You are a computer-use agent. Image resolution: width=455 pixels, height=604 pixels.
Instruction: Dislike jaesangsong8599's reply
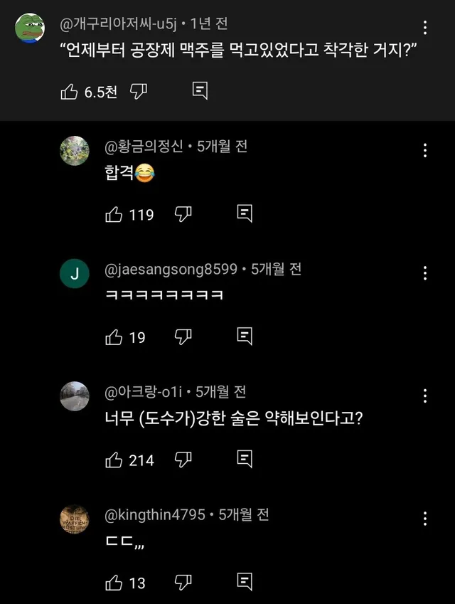click(183, 337)
